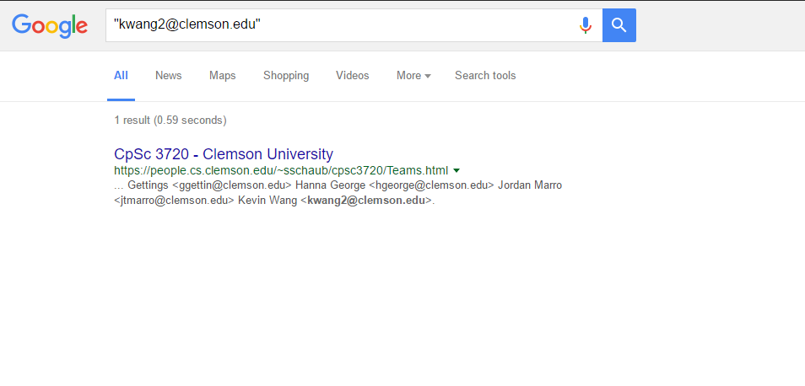Open the Videos results tab
Image resolution: width=805 pixels, height=386 pixels.
pyautogui.click(x=352, y=75)
